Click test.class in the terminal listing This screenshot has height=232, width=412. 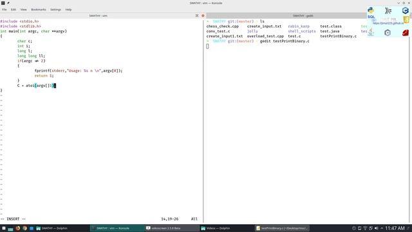click(331, 26)
